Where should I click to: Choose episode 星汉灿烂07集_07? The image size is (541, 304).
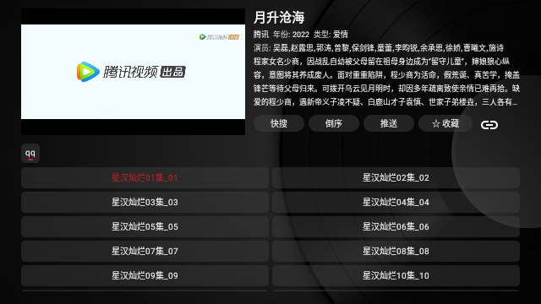145,252
